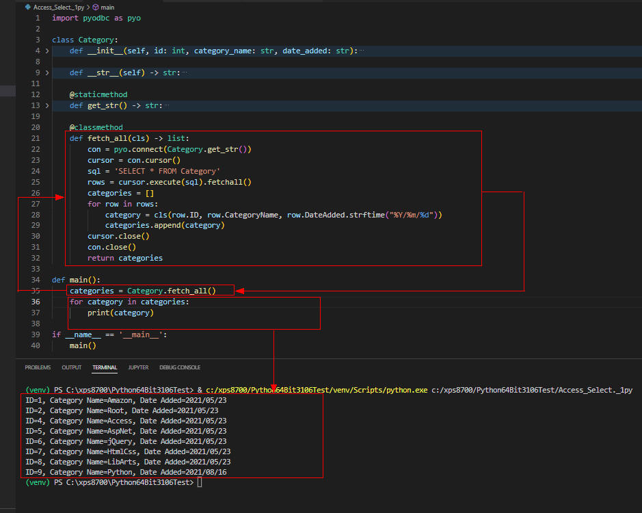This screenshot has height=513, width=642.
Task: Click terminal row 'ID=6, Category Name=jQuery'
Action: (x=126, y=441)
